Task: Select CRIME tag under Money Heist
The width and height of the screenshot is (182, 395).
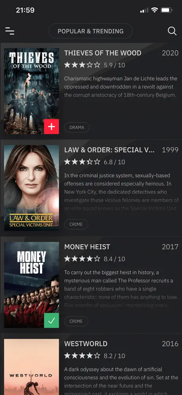Action: [x=76, y=321]
